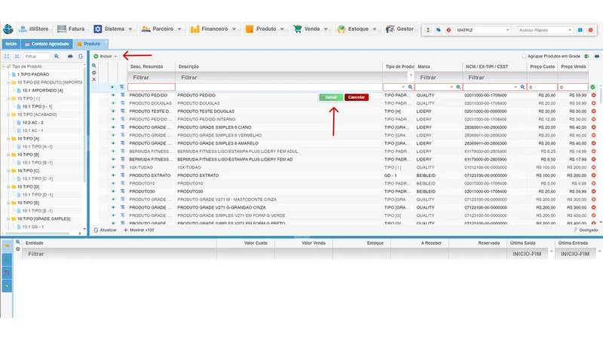
Task: Toggle the eye icon for PRODUTO PEDIDO
Action: 113,95
